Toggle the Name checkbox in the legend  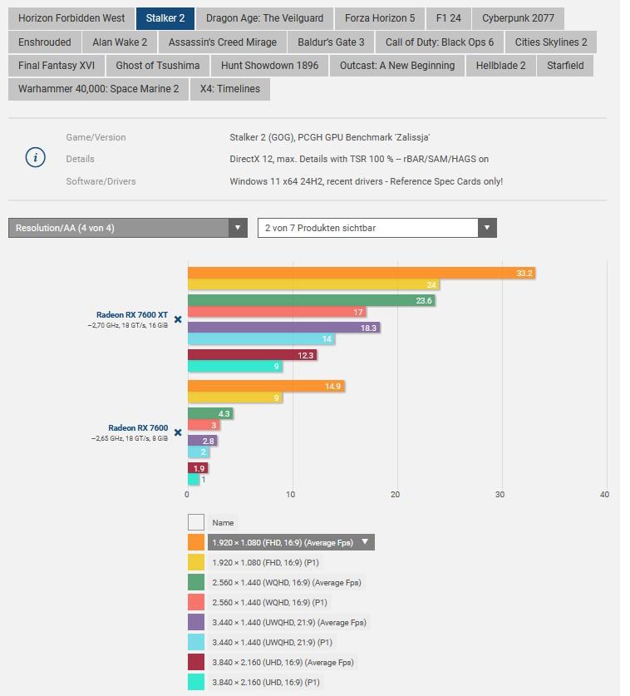[x=196, y=522]
